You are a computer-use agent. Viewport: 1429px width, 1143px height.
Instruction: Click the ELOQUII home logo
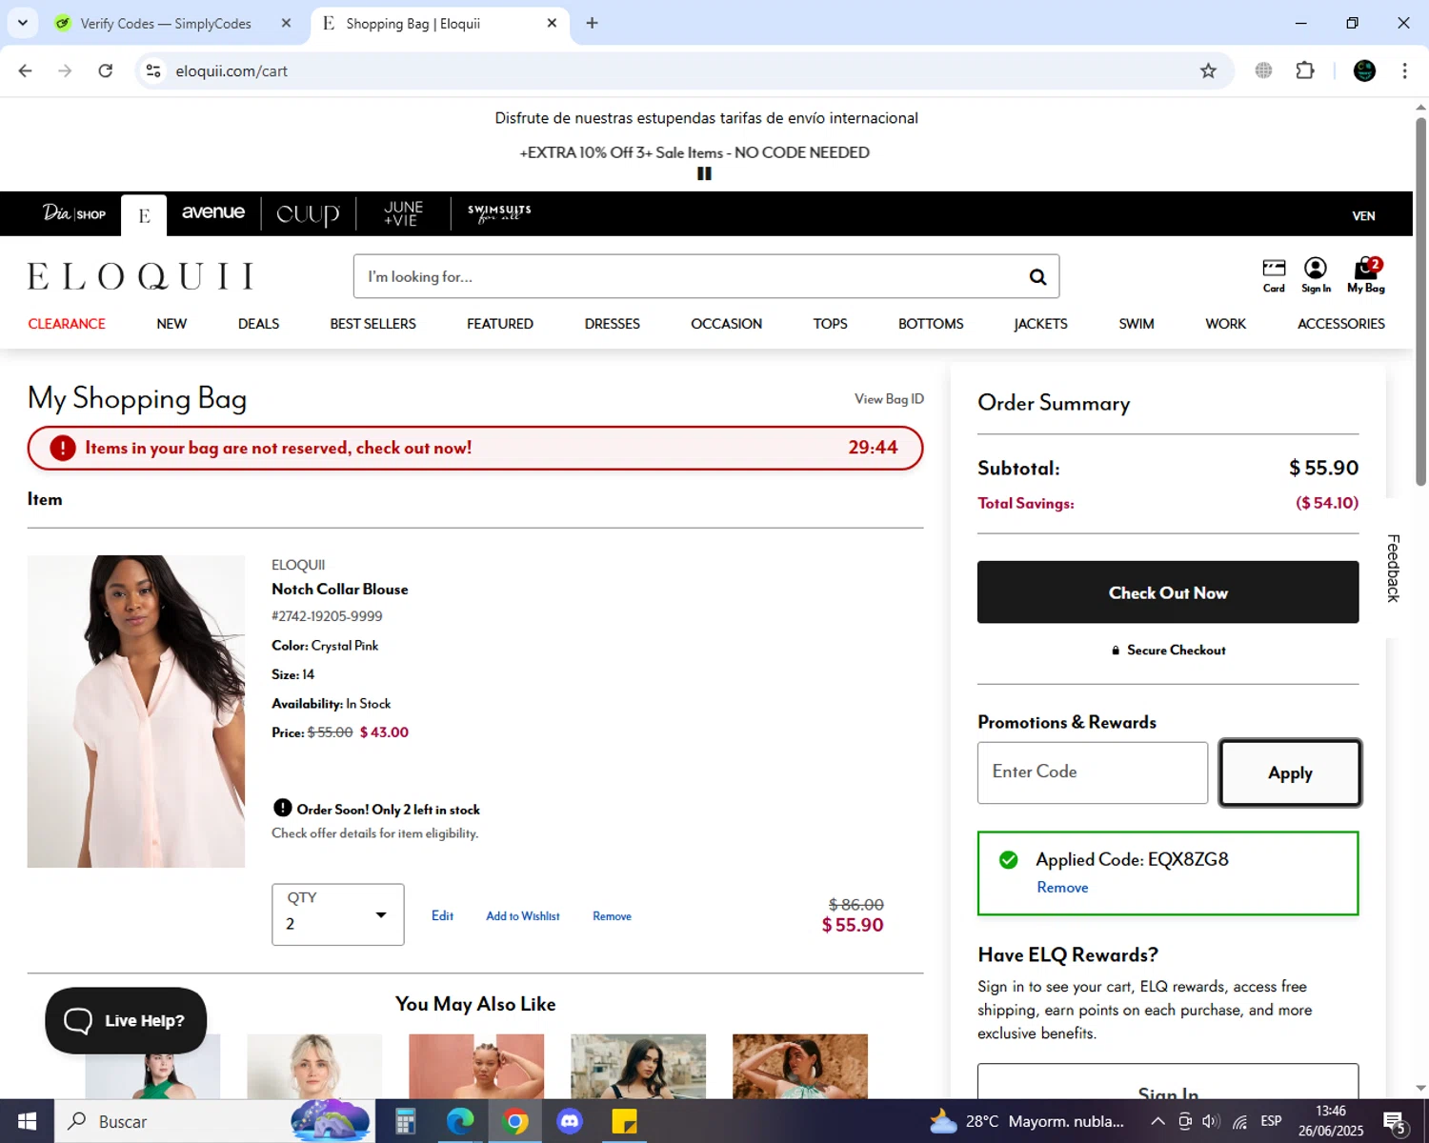pos(141,276)
